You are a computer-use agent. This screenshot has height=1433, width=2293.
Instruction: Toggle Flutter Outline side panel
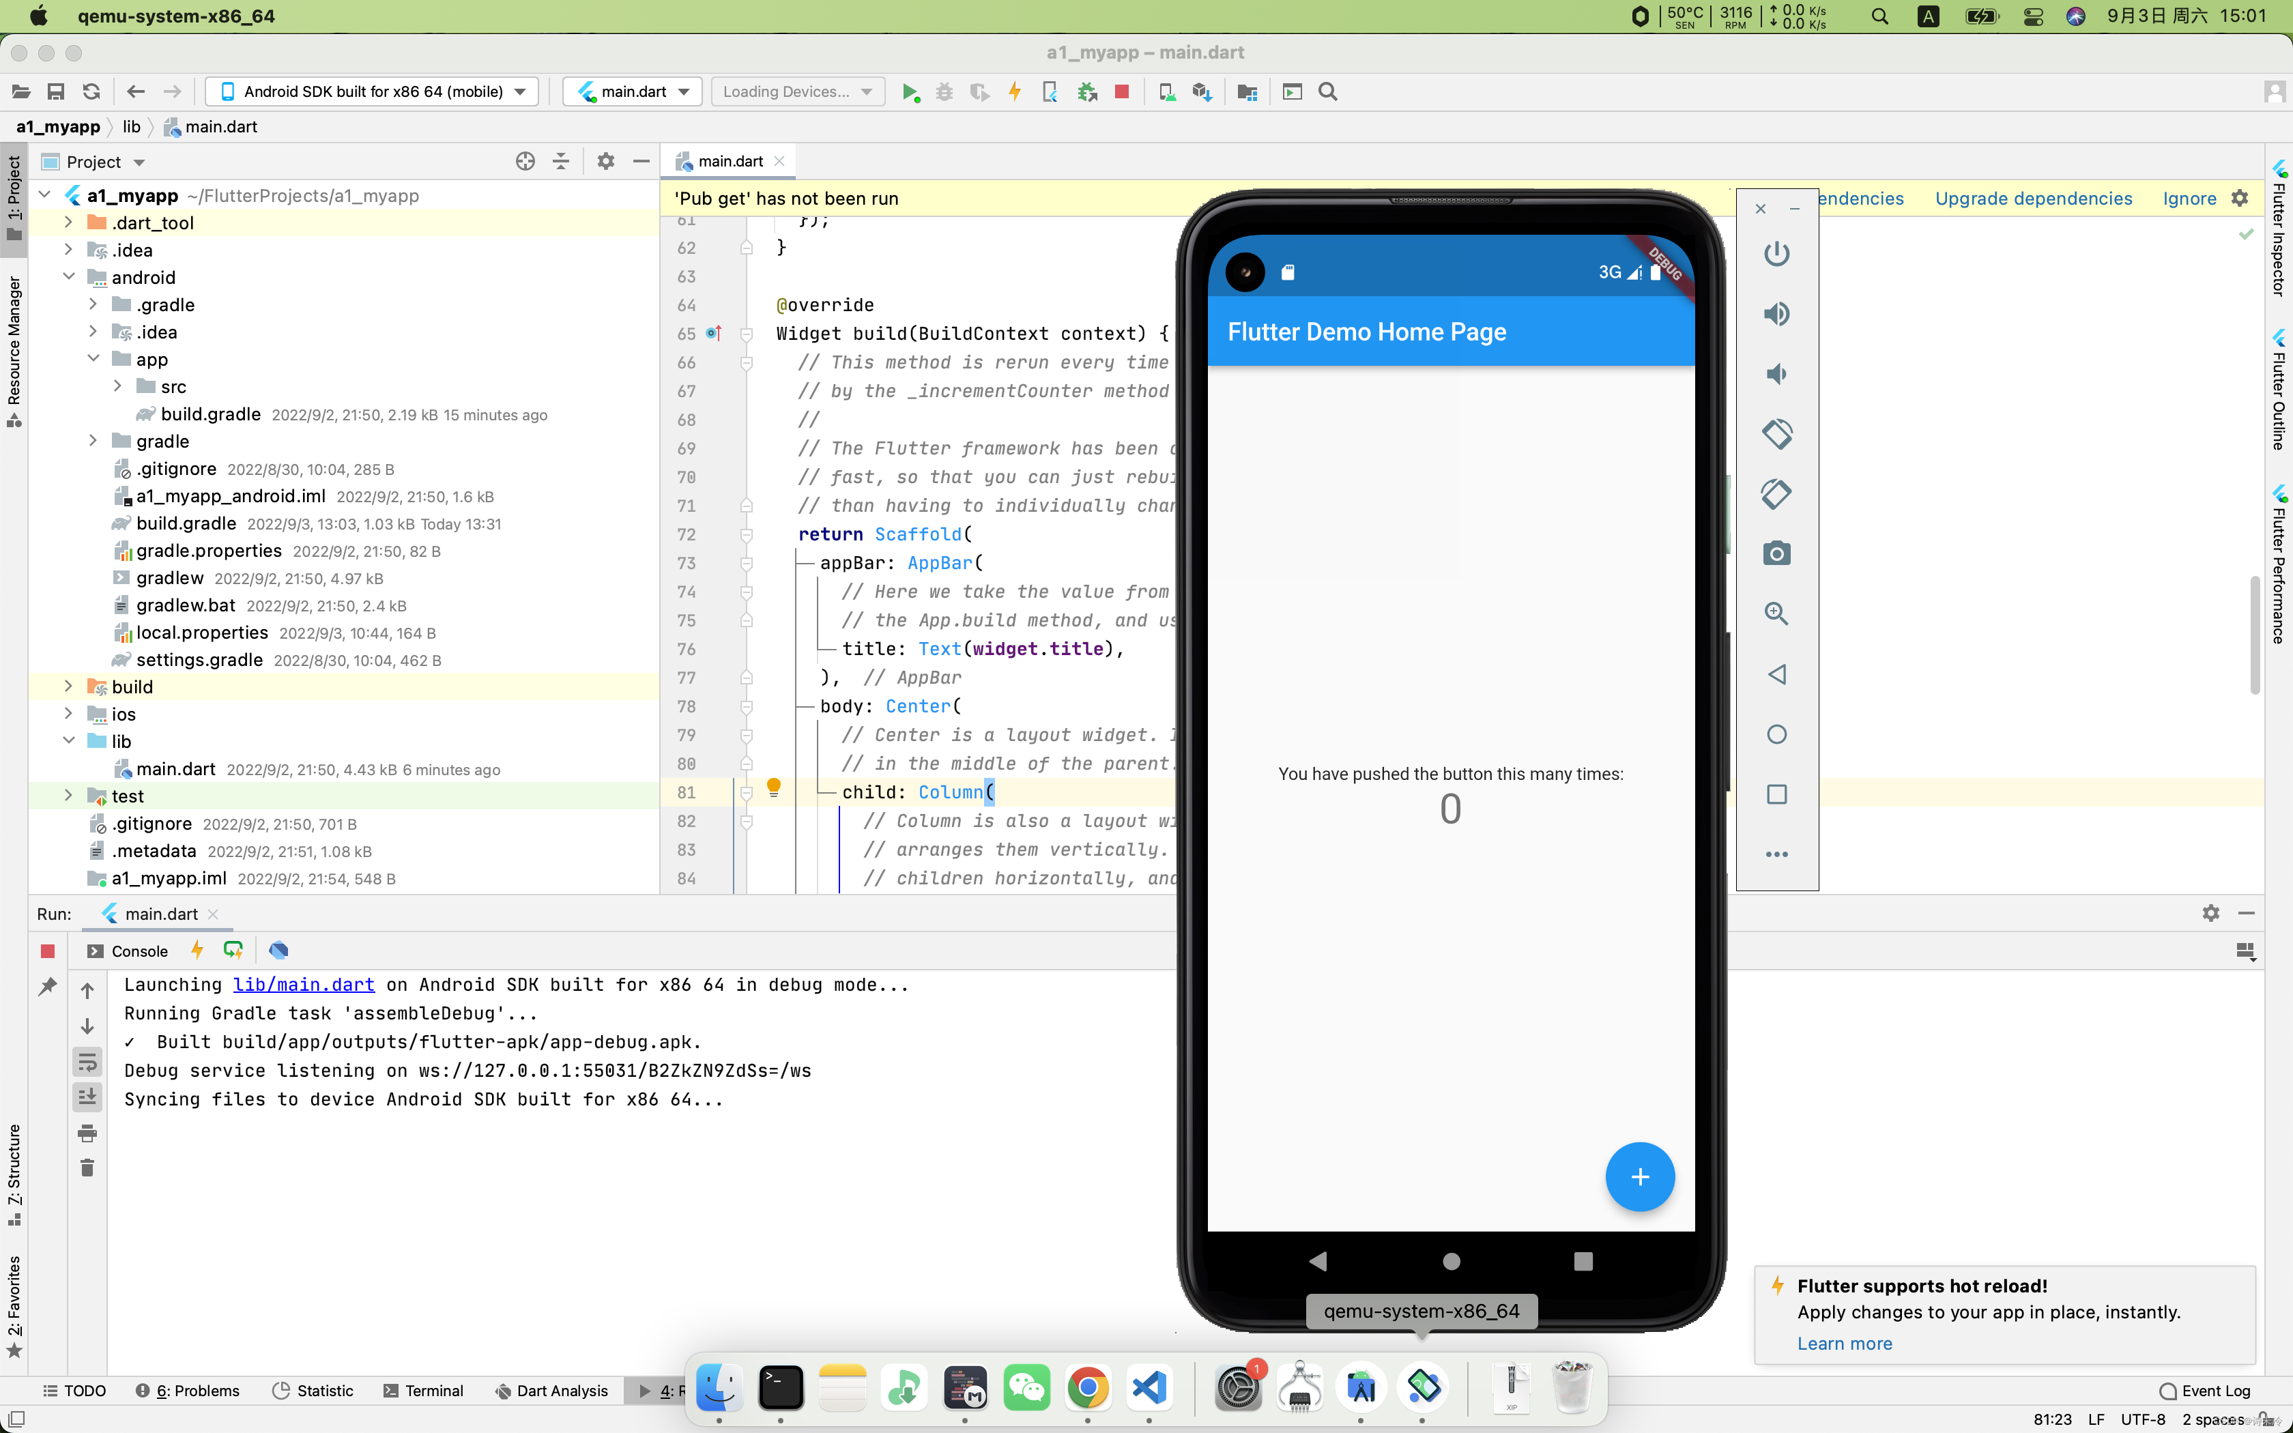tap(2279, 390)
